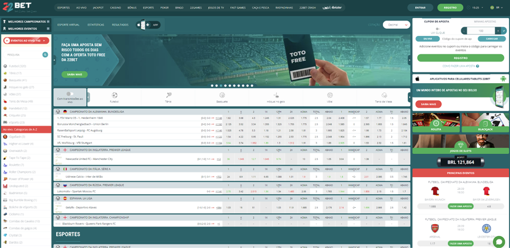Click the Aviator plane logo in top menu
Image resolution: width=510 pixels, height=248 pixels.
point(332,8)
